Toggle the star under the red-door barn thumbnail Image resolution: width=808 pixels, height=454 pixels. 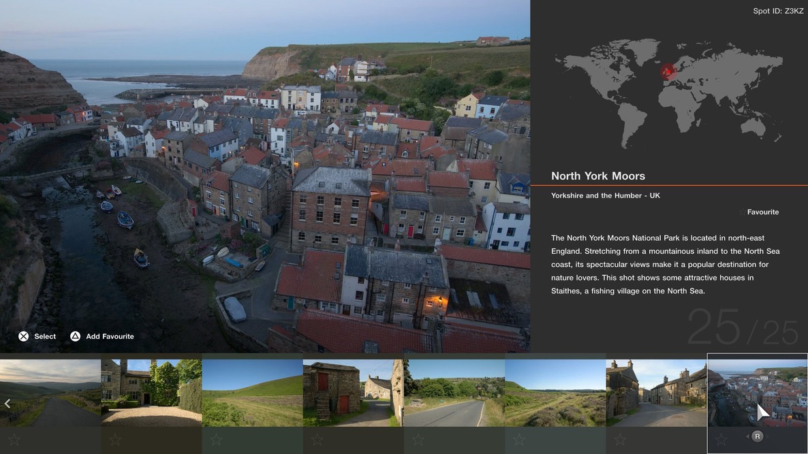point(317,440)
